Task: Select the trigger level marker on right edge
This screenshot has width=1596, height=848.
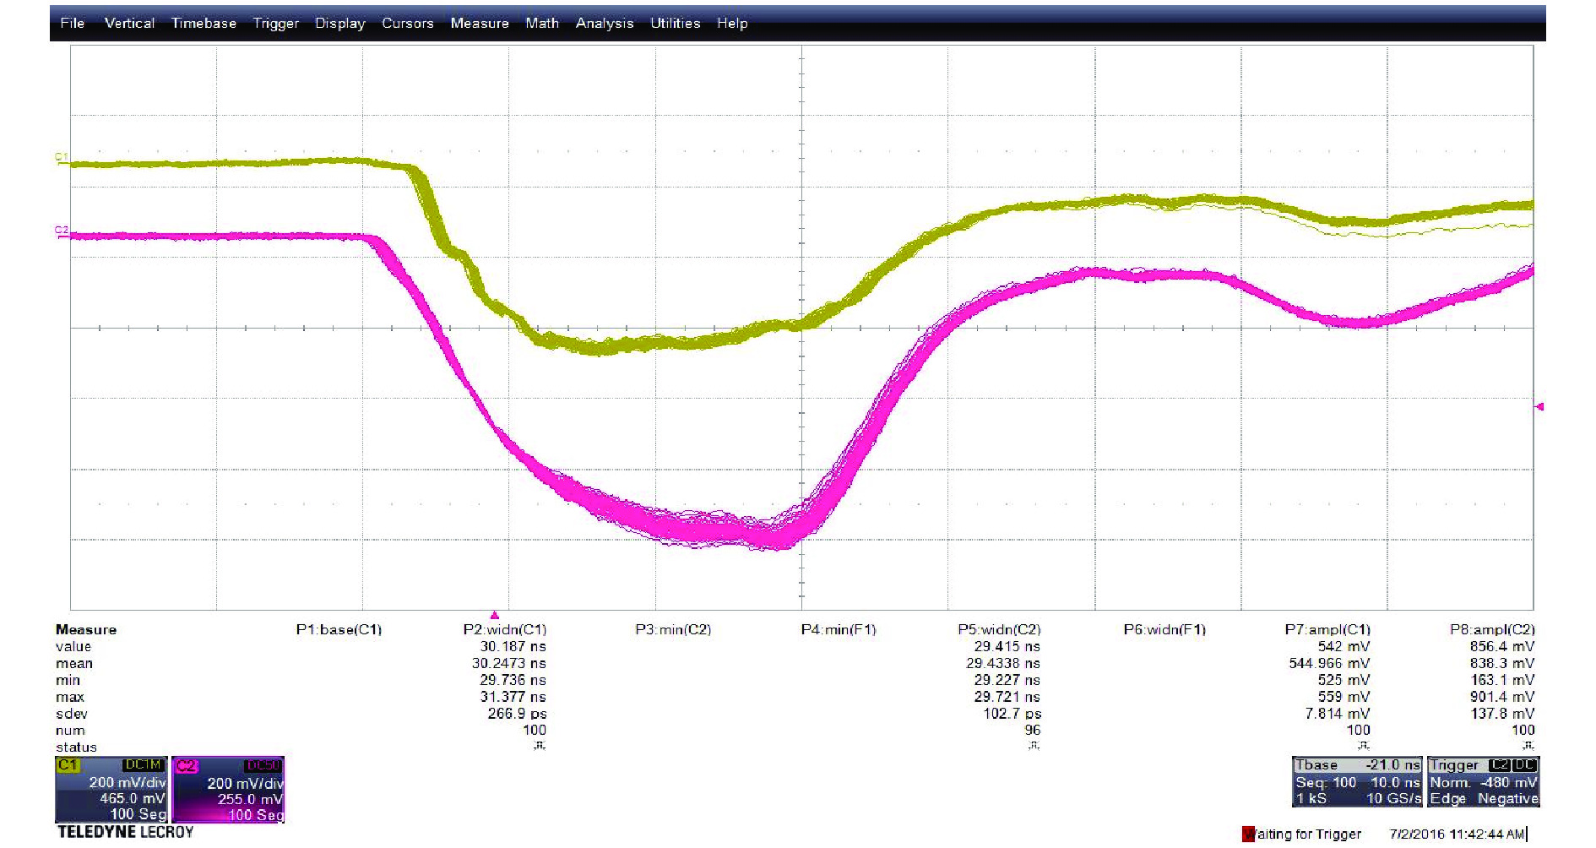Action: [1539, 406]
